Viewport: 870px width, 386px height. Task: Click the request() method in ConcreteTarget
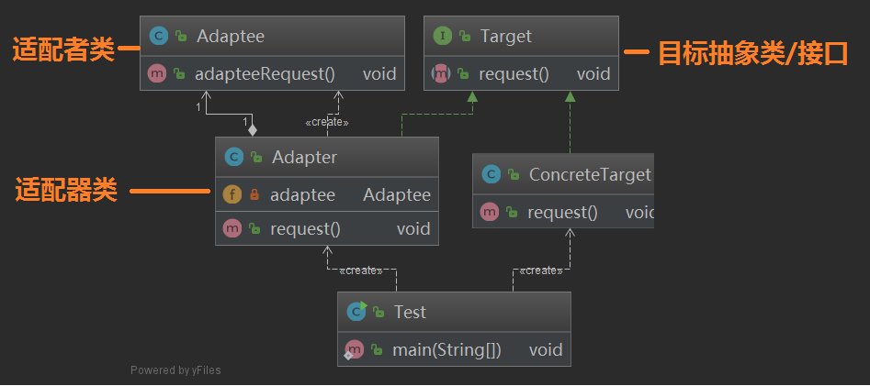tap(562, 213)
